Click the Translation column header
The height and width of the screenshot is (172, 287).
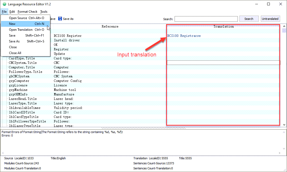coord(224,27)
